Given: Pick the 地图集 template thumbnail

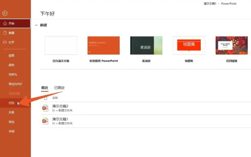Looking at the screenshot, I should click(x=189, y=45).
